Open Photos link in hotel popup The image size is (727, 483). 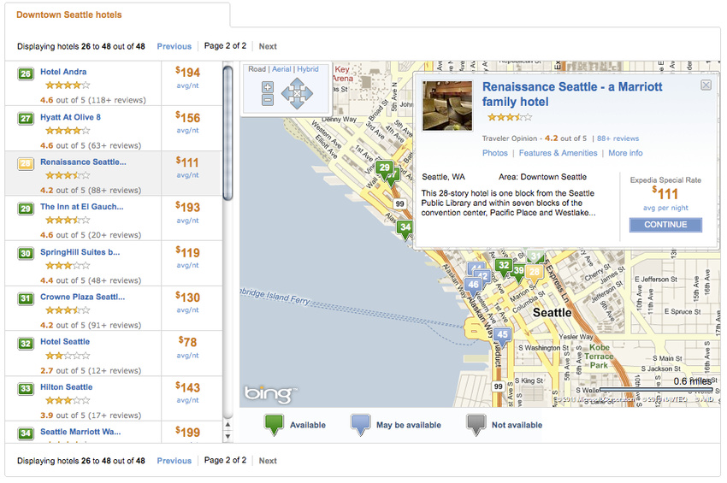pos(494,153)
